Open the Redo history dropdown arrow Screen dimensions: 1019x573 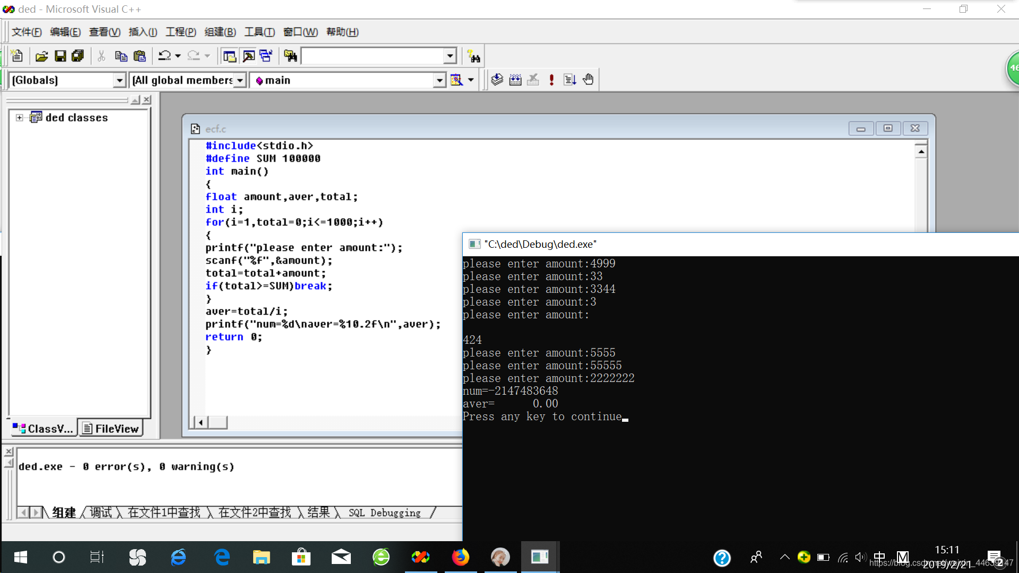coord(207,56)
